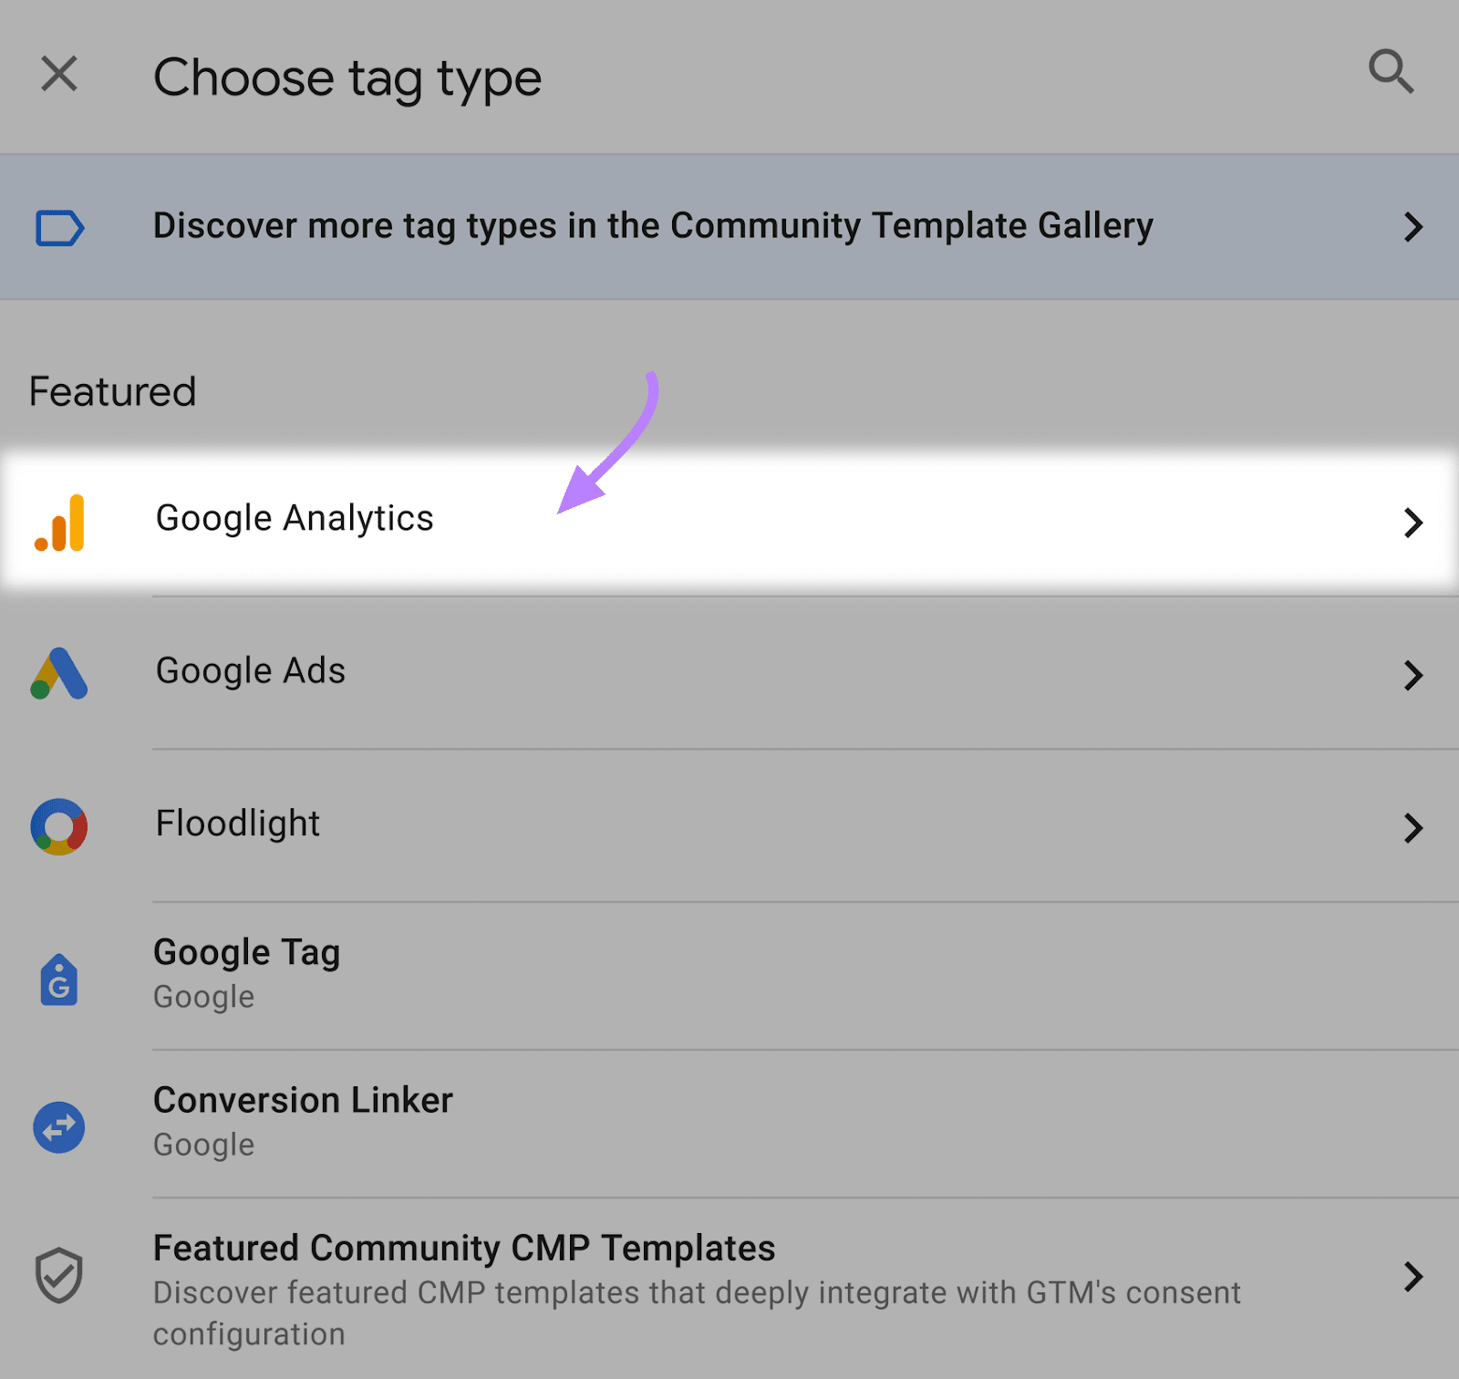Click the blue tag icon in the gallery banner

pyautogui.click(x=58, y=226)
